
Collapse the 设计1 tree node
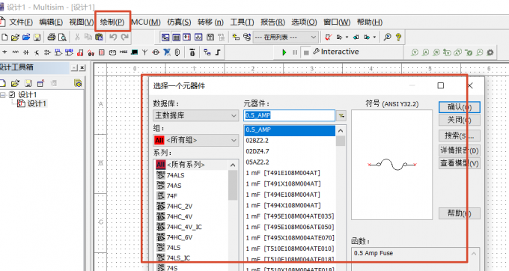point(3,95)
